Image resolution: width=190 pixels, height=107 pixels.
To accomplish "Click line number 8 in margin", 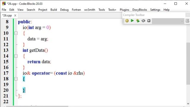I will 7,22.
